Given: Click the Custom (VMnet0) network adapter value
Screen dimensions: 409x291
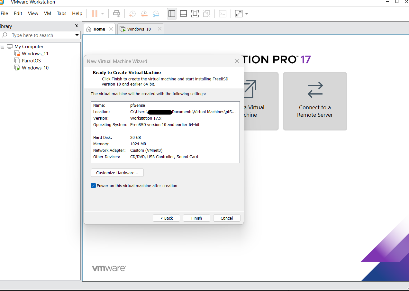Looking at the screenshot, I should [x=146, y=150].
